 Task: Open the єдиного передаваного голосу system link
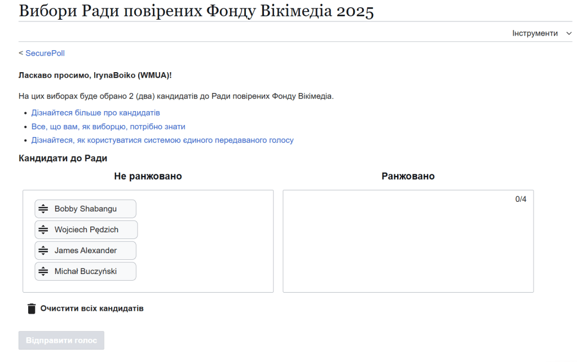[162, 140]
